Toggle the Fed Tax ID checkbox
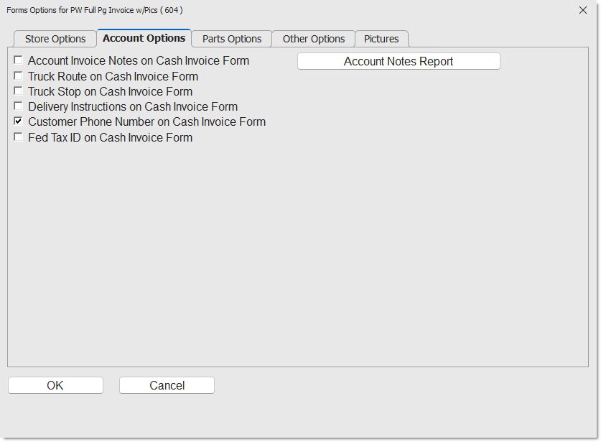Screen dimensions: 601x442 point(19,137)
